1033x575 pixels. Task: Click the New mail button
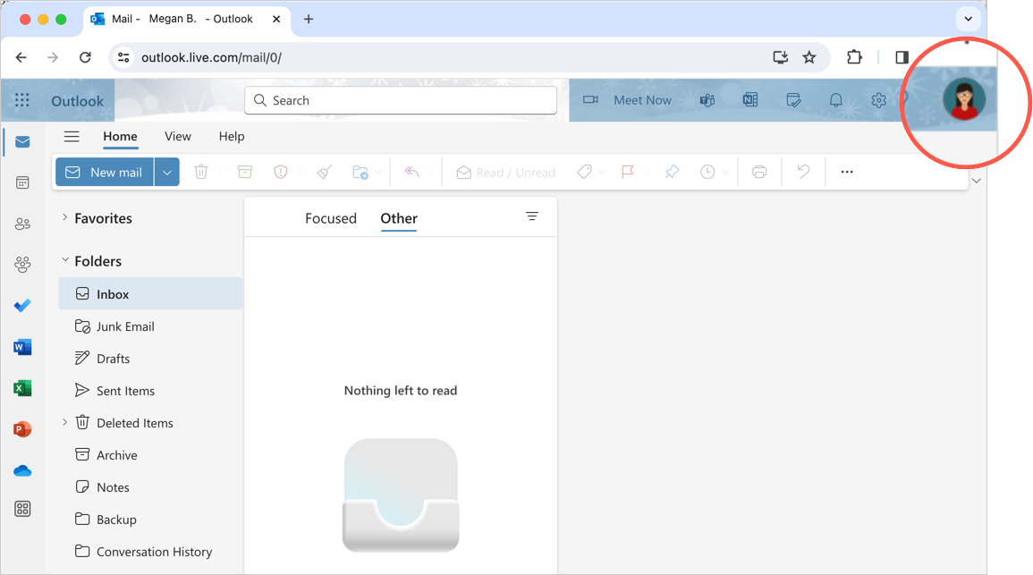pyautogui.click(x=105, y=172)
